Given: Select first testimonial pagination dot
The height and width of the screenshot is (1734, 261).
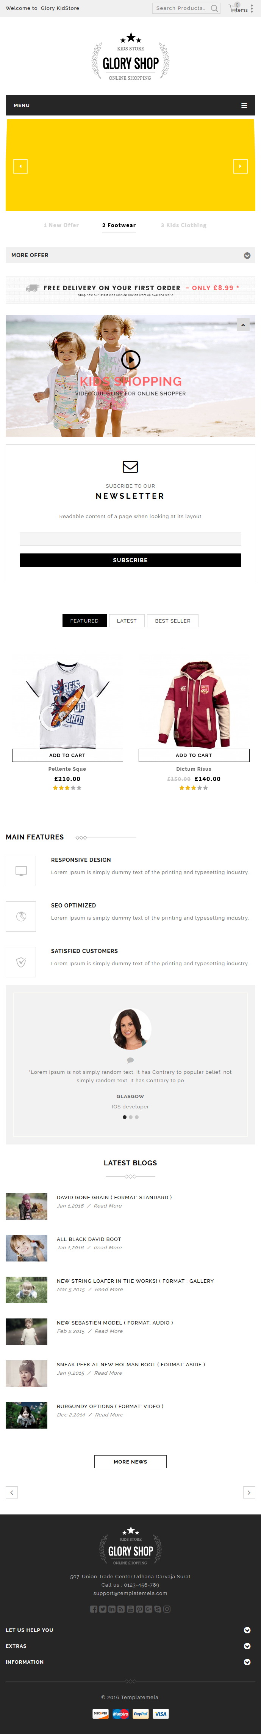Looking at the screenshot, I should (124, 1117).
